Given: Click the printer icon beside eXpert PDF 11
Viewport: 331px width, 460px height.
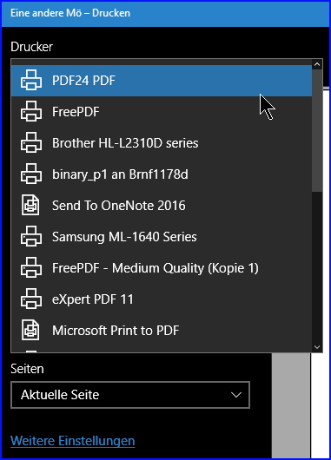Looking at the screenshot, I should (30, 299).
